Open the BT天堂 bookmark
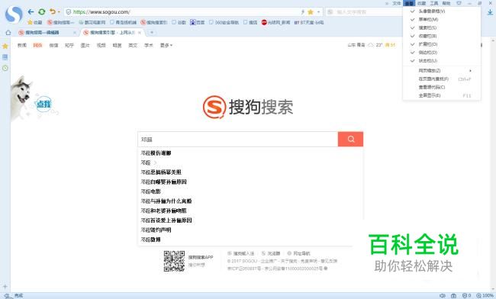 point(309,22)
